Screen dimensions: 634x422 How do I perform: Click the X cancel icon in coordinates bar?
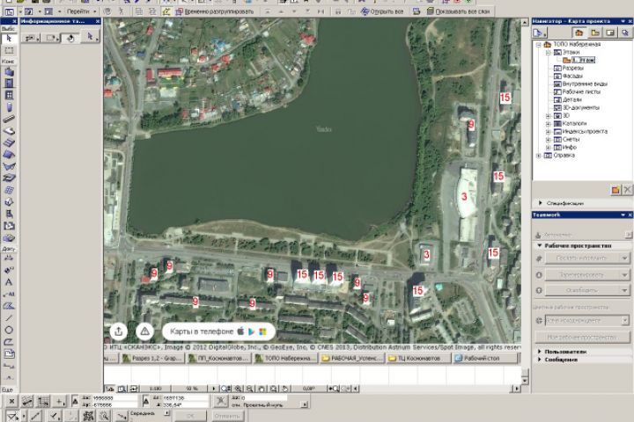[11, 401]
